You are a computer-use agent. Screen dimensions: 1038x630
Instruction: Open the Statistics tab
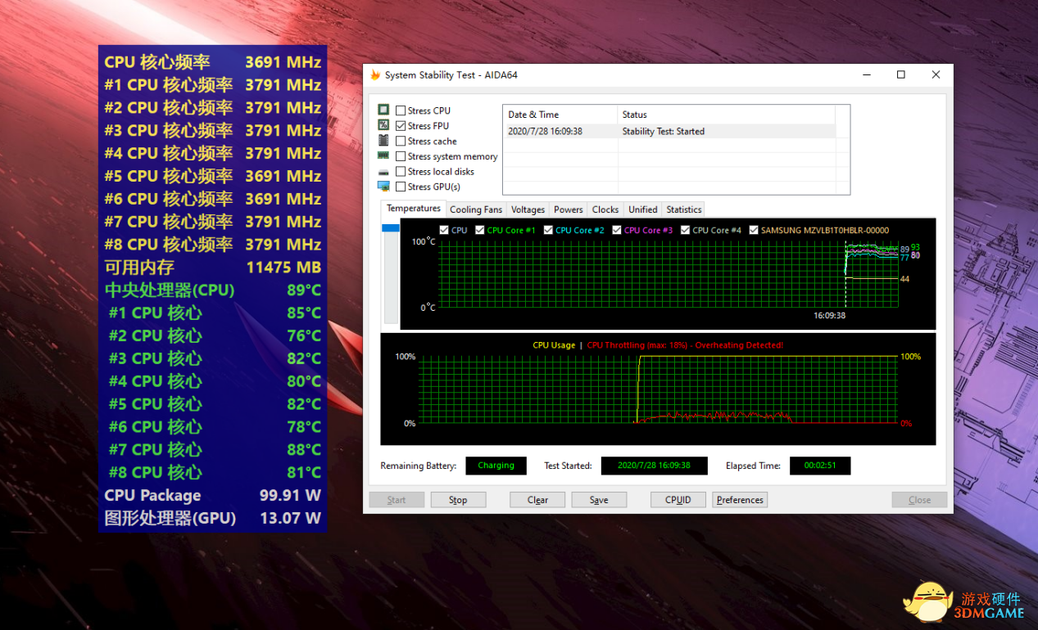(x=684, y=209)
